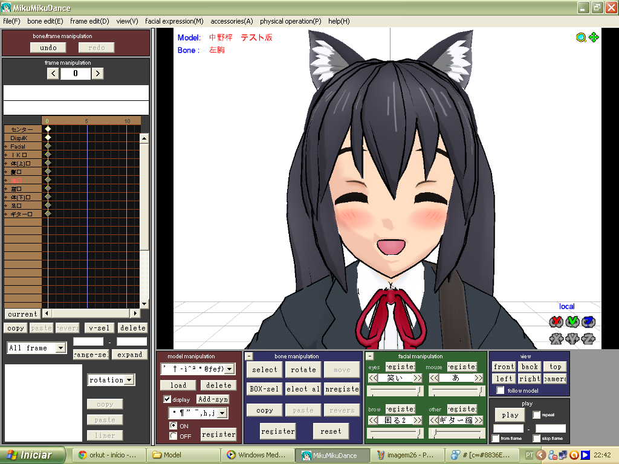Open the dropdown below the Add-syn button

coord(222,413)
